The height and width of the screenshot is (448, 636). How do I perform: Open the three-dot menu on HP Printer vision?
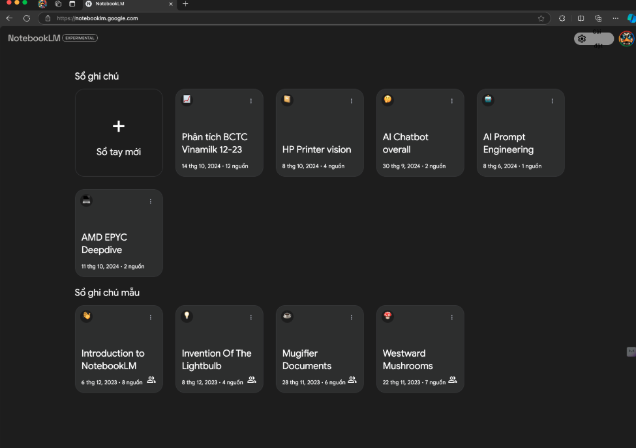click(x=351, y=101)
